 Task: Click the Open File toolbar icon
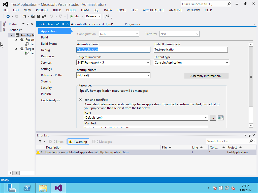click(33, 16)
